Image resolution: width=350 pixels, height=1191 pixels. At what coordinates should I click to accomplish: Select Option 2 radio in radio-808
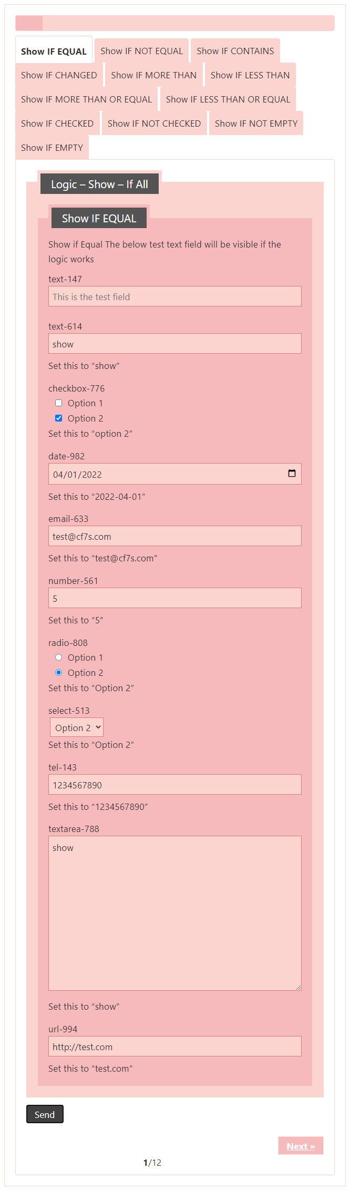tap(59, 673)
